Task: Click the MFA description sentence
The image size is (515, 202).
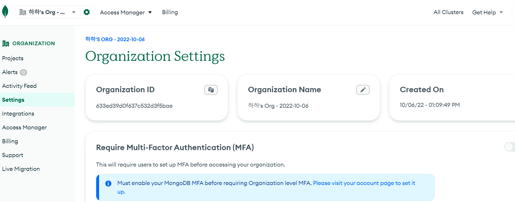Action: (x=191, y=165)
